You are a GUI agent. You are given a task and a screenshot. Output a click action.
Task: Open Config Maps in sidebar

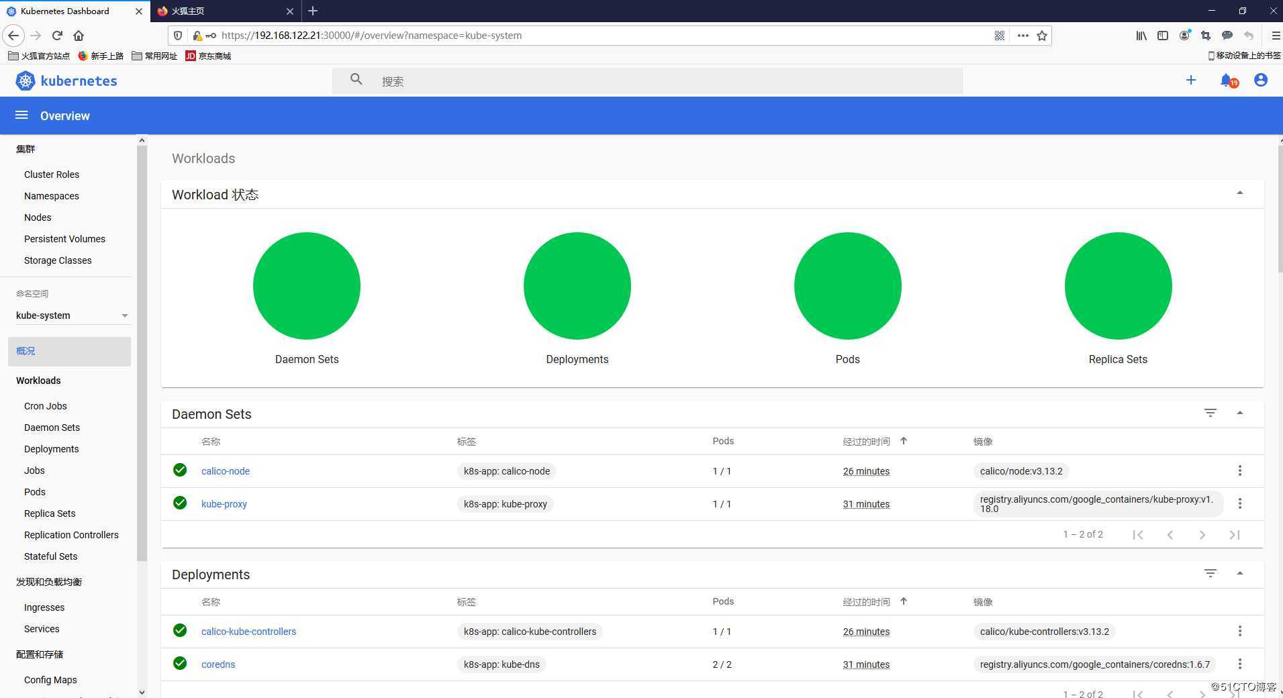click(x=50, y=680)
